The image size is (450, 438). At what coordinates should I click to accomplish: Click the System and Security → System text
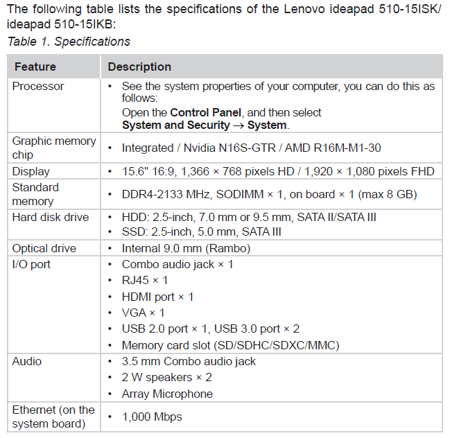[205, 125]
